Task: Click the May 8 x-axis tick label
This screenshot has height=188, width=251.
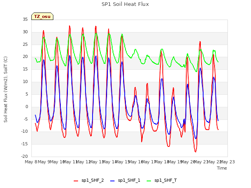Action: point(31,162)
